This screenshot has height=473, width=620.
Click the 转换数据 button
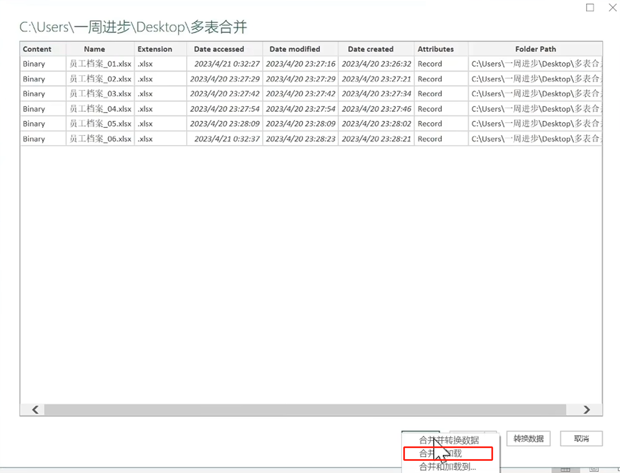pyautogui.click(x=528, y=438)
